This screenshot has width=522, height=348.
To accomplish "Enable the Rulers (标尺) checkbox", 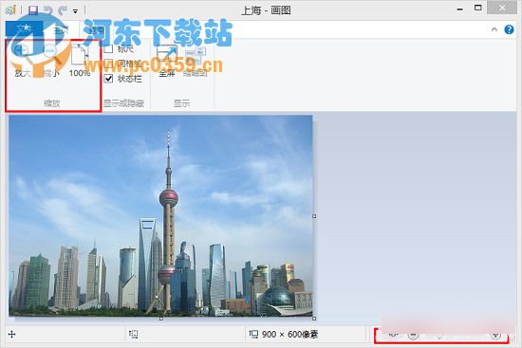I will pyautogui.click(x=108, y=49).
